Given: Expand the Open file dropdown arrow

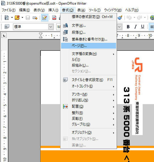Looking at the screenshot, I should 22,18.
